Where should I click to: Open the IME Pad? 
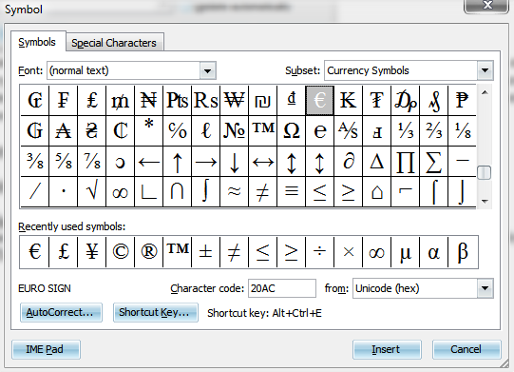click(x=46, y=349)
